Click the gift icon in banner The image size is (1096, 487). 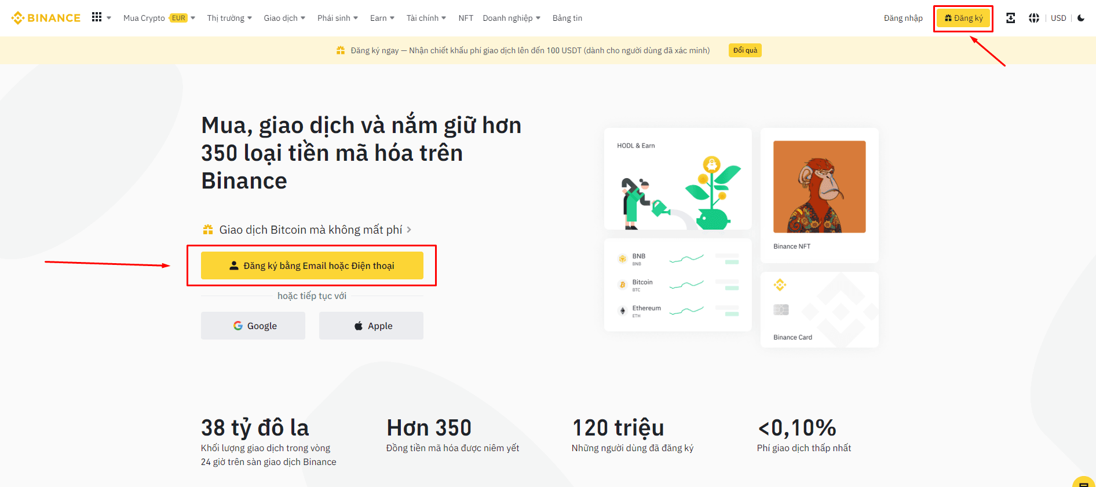[341, 50]
